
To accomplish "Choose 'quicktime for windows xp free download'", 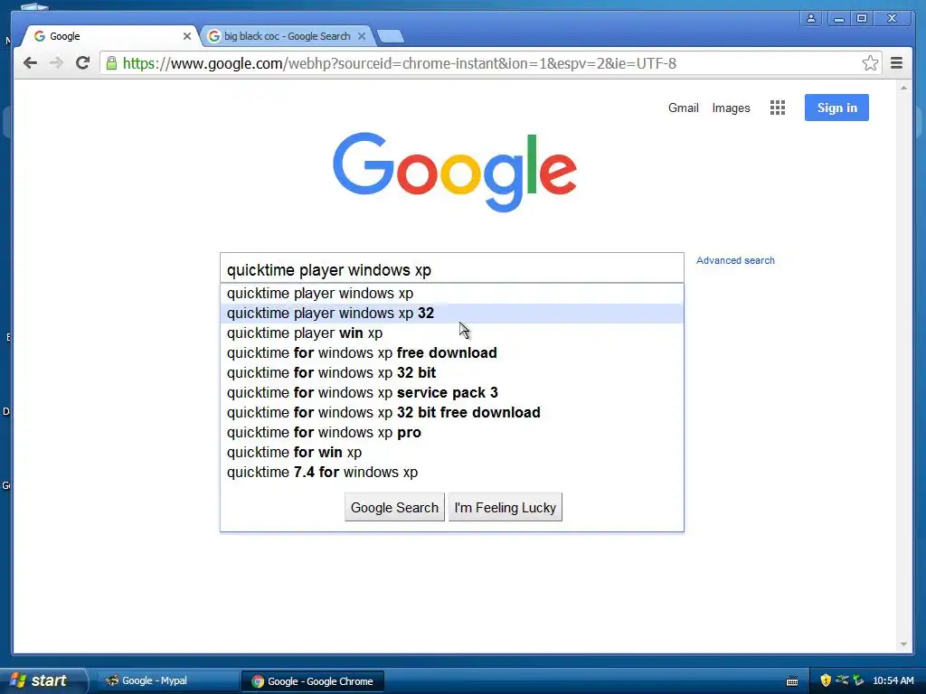I will coord(452,353).
